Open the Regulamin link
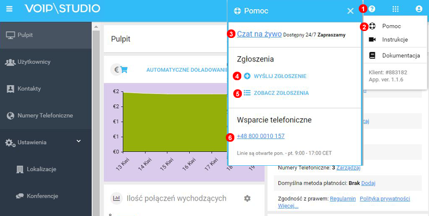The width and height of the screenshot is (429, 216). pos(343,198)
